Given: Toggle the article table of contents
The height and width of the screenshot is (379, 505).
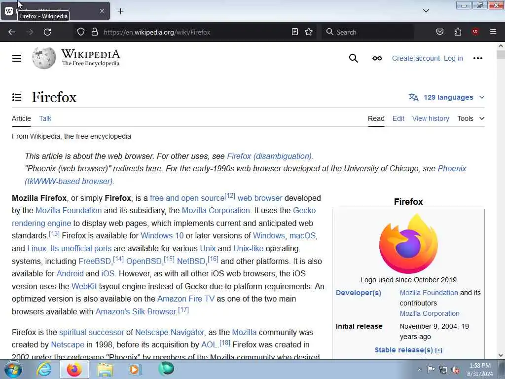Looking at the screenshot, I should tap(17, 97).
